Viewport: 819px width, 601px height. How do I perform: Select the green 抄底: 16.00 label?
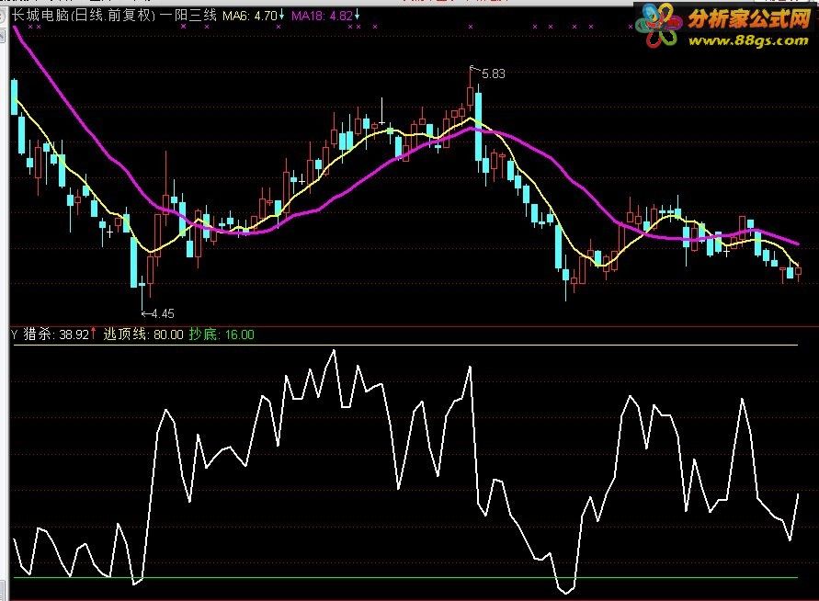coord(222,335)
